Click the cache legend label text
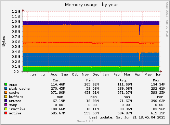 point(14,93)
